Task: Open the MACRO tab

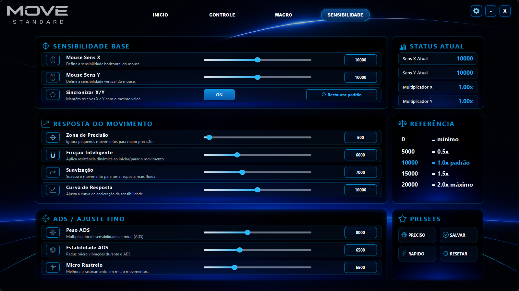Action: [x=284, y=15]
